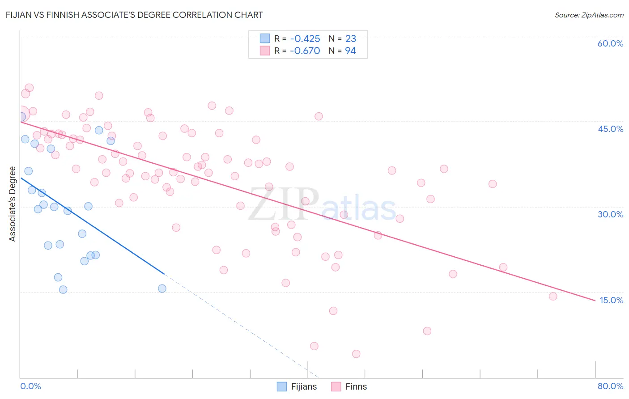Click the 30.0% y-axis label
Screen dimensions: 629x399
point(610,214)
